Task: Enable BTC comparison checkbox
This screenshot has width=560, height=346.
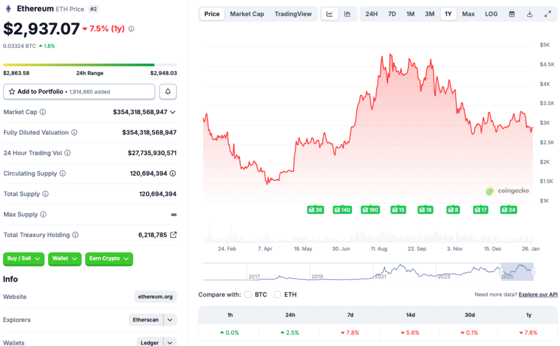Action: tap(247, 294)
